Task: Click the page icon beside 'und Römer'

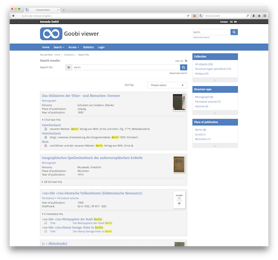Action: [x=46, y=146]
